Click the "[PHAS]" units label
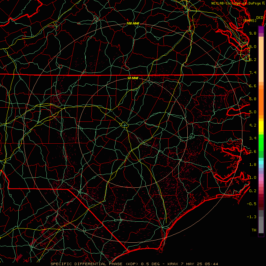266x266 pixels. tap(250, 21)
